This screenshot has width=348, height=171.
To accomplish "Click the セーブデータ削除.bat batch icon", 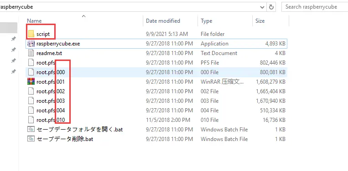I will 31,139.
